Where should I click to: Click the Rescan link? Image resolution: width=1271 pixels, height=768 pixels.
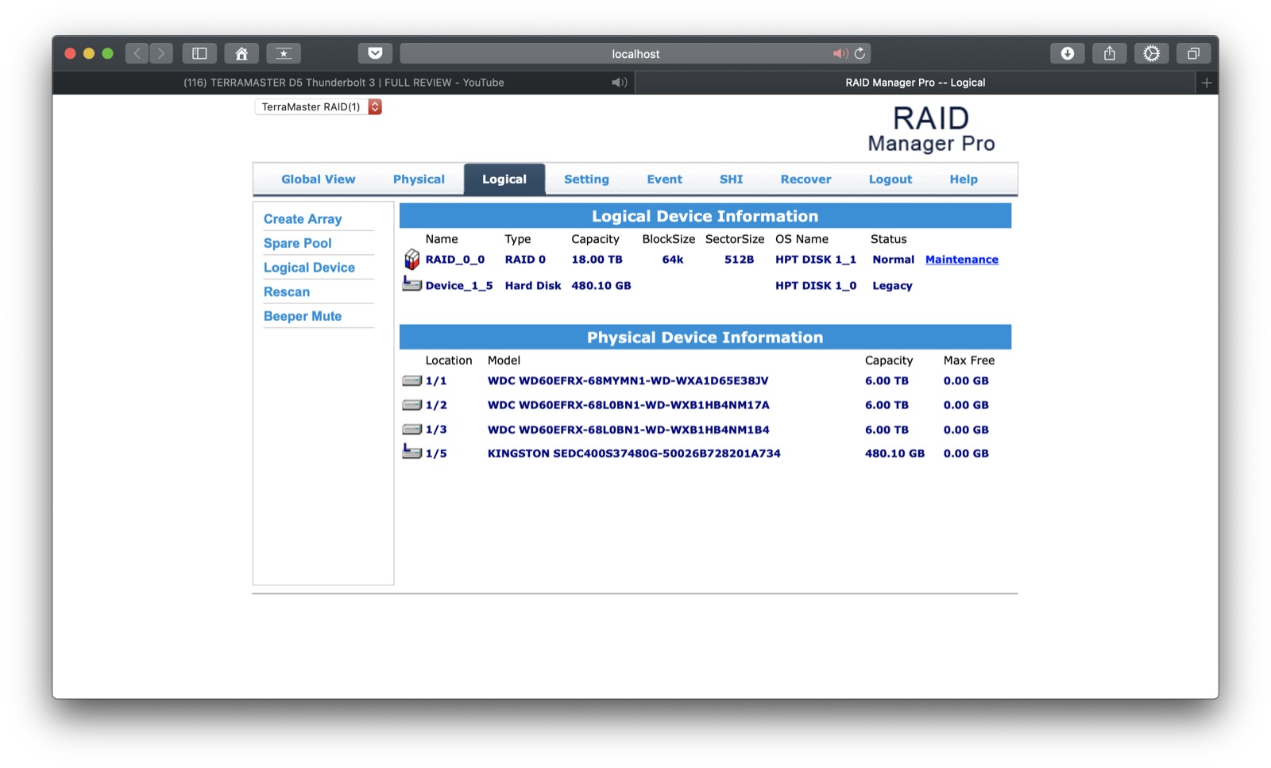tap(287, 291)
